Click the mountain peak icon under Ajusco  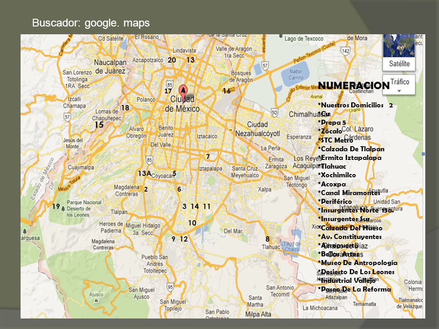click(x=96, y=300)
